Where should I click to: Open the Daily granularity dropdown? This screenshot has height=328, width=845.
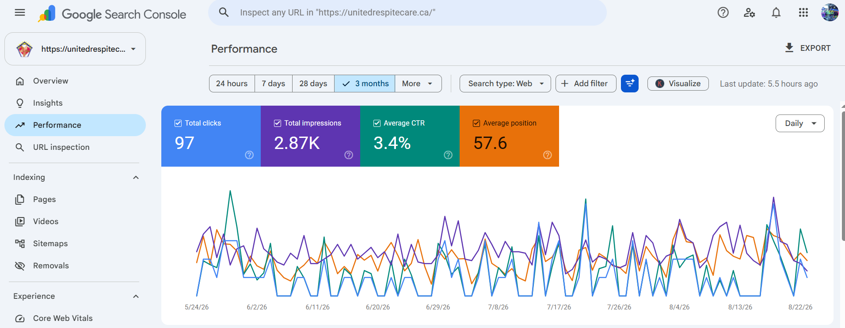800,123
